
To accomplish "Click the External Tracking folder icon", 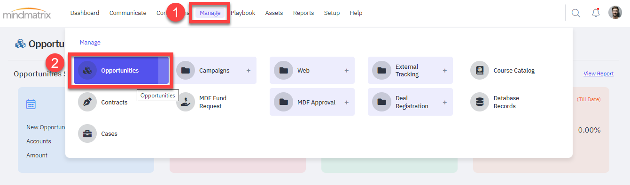I will (381, 71).
